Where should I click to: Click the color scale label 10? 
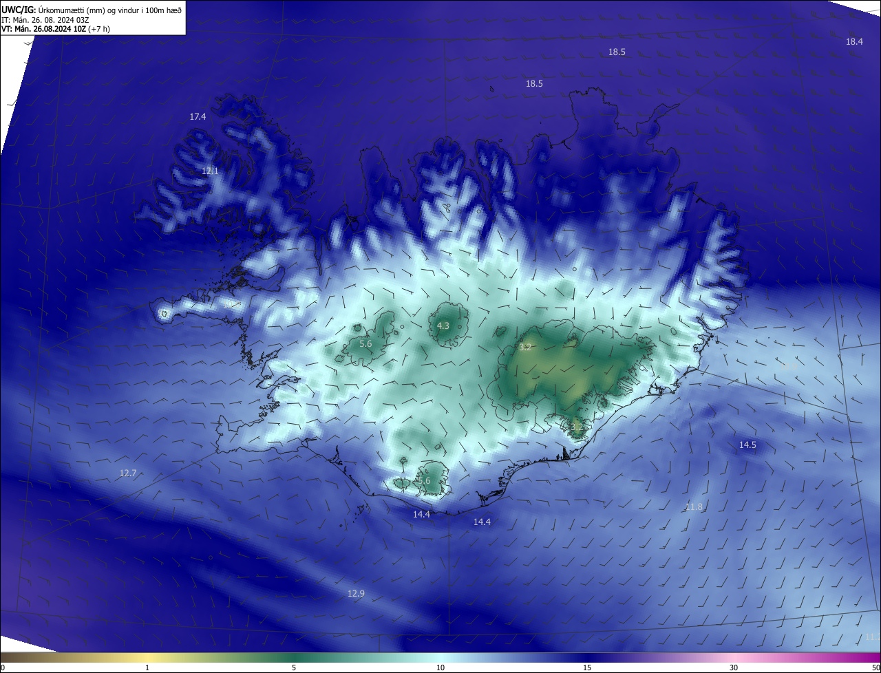click(440, 667)
